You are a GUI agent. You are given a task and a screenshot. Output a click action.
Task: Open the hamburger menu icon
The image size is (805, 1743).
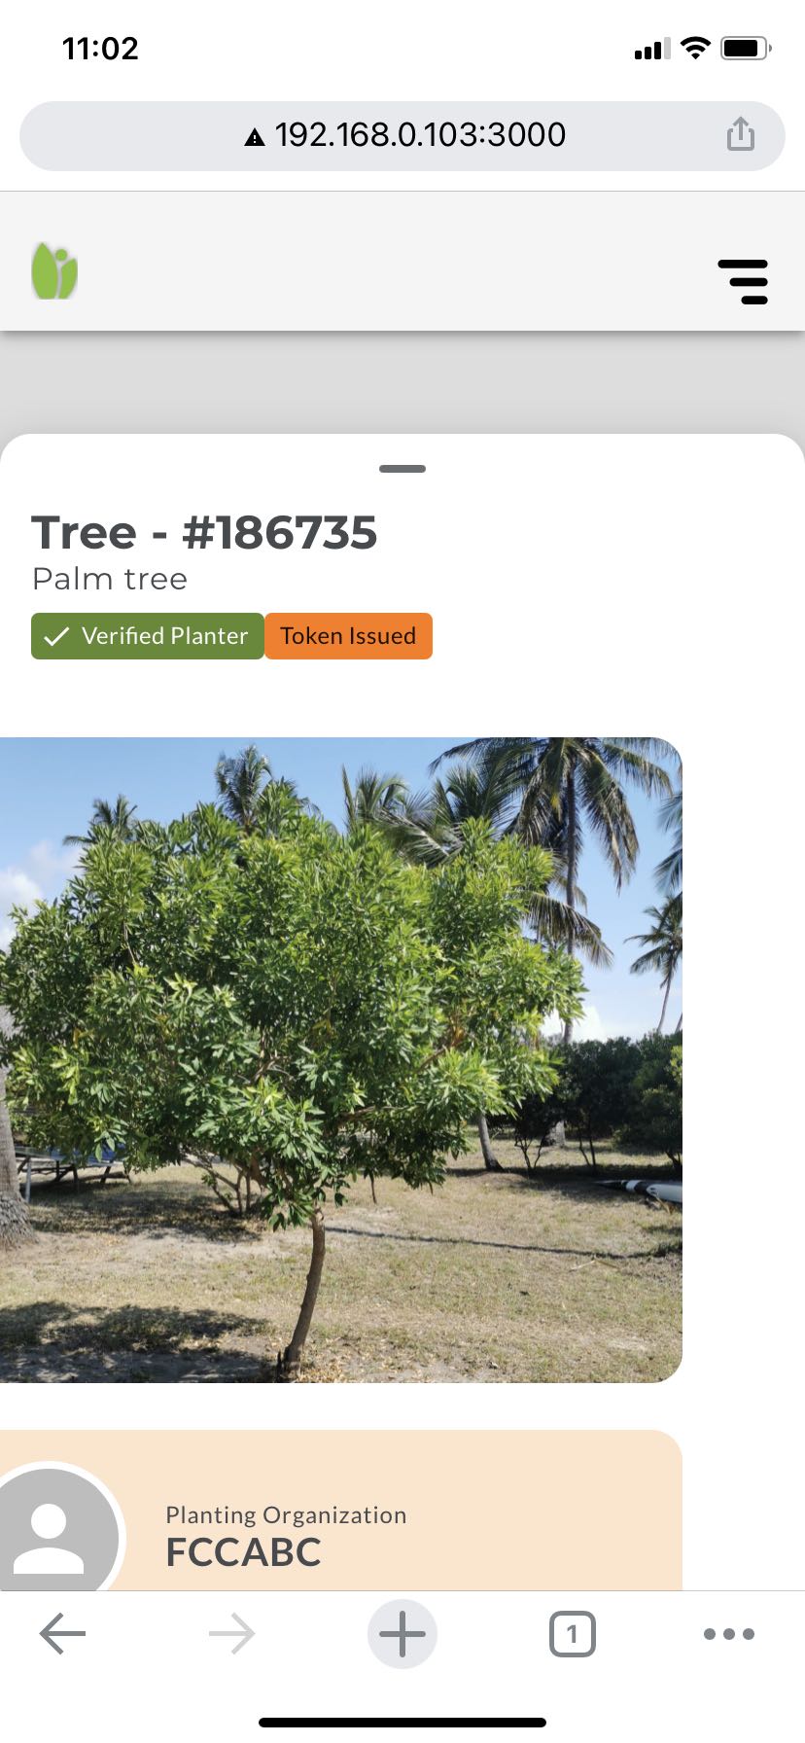[743, 282]
